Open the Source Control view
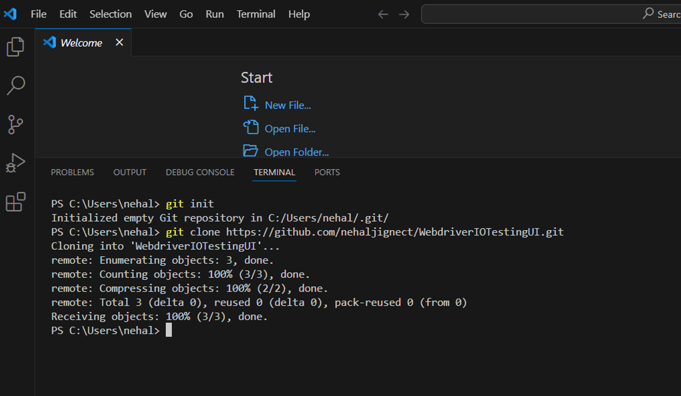681x396 pixels. pyautogui.click(x=16, y=125)
